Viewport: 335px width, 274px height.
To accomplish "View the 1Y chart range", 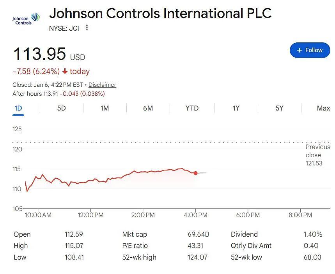I will [236, 108].
